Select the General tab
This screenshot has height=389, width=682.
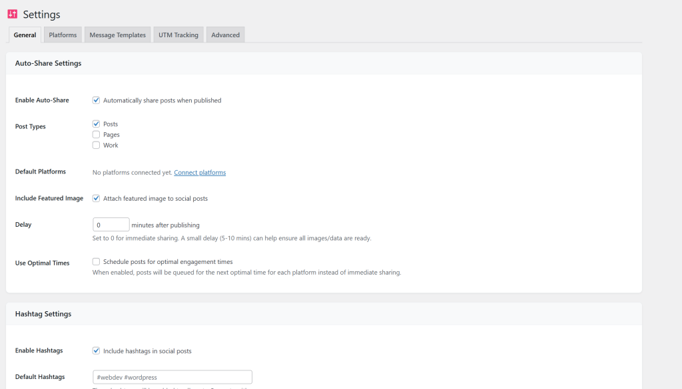click(25, 35)
